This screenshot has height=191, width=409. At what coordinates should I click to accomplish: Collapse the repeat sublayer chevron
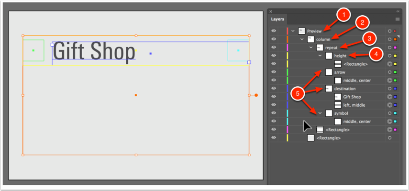(x=311, y=48)
